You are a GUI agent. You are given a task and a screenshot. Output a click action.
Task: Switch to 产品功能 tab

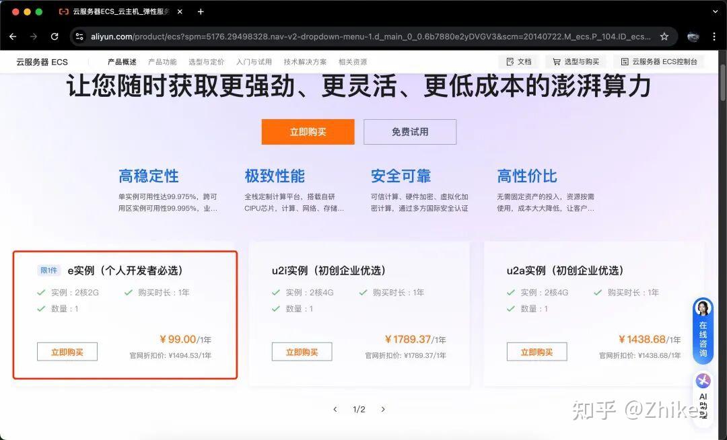[x=162, y=62]
